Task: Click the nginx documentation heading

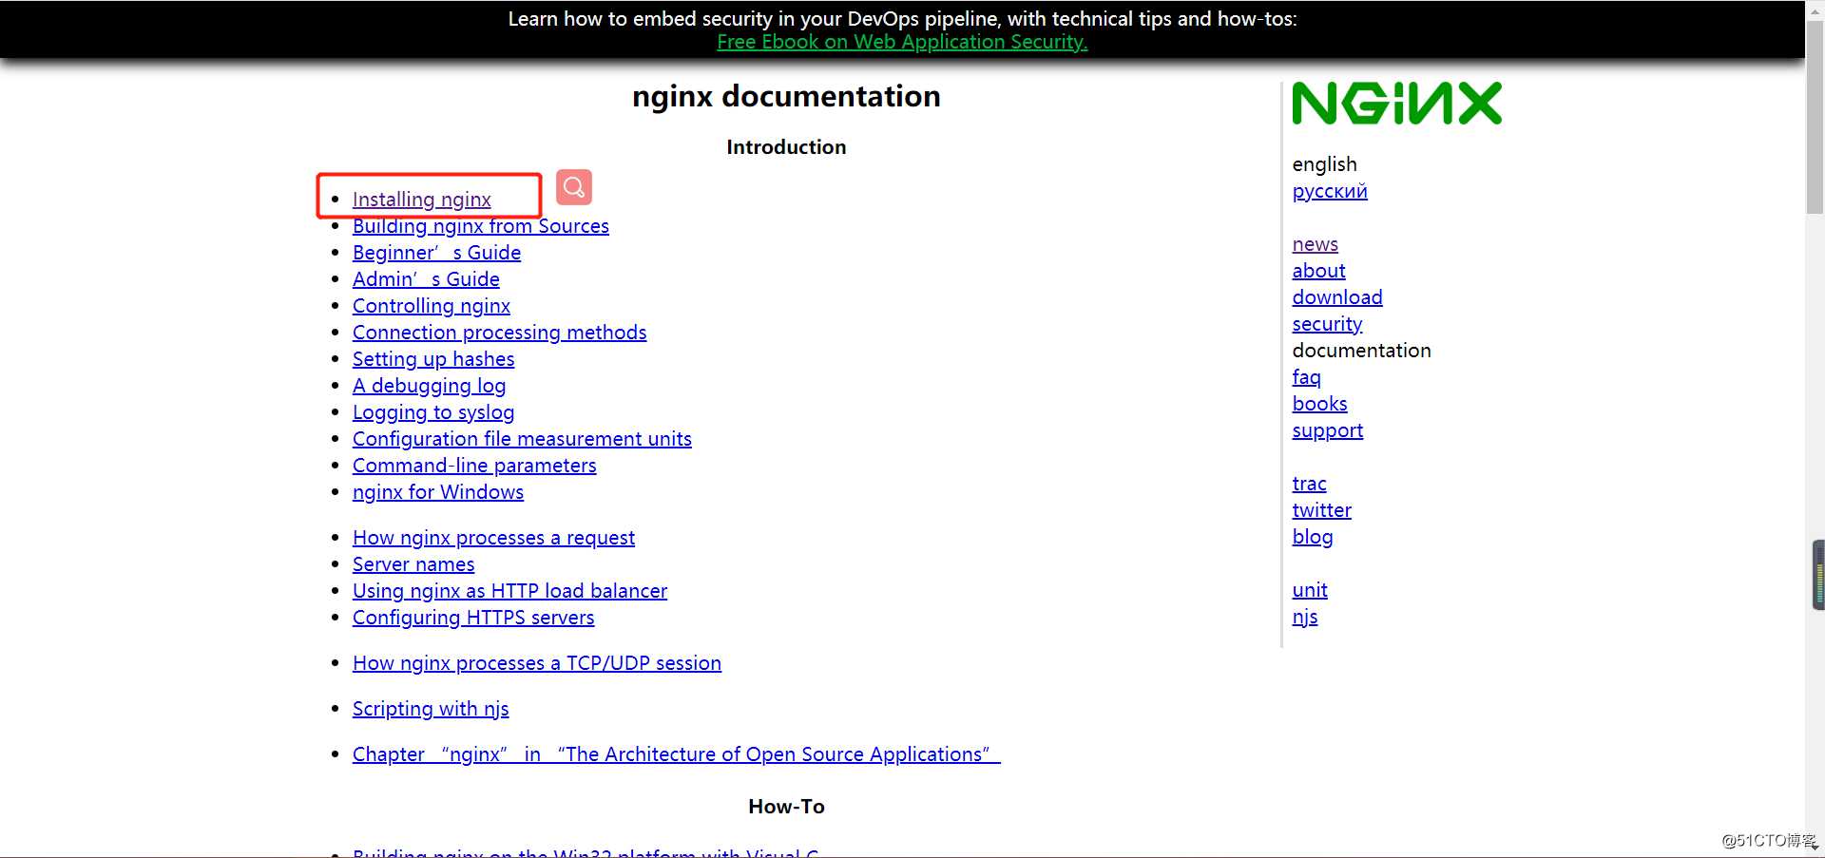Action: [786, 96]
